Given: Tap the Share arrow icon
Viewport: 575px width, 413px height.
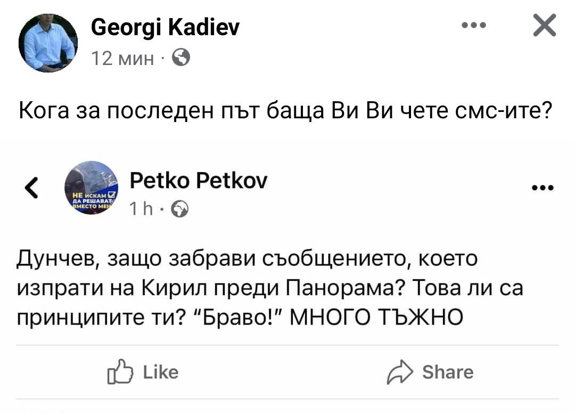Looking at the screenshot, I should coord(398,371).
